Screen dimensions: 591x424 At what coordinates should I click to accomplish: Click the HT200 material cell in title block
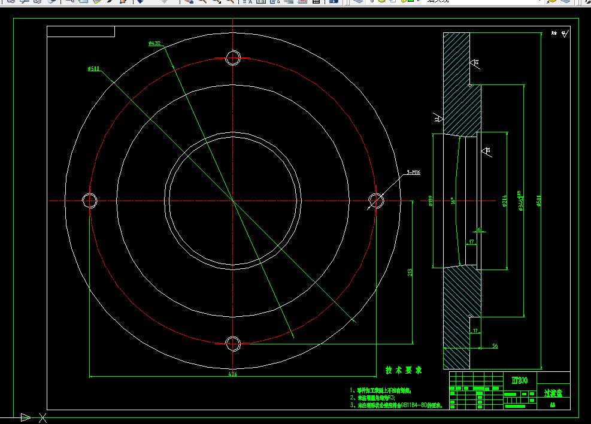(520, 380)
